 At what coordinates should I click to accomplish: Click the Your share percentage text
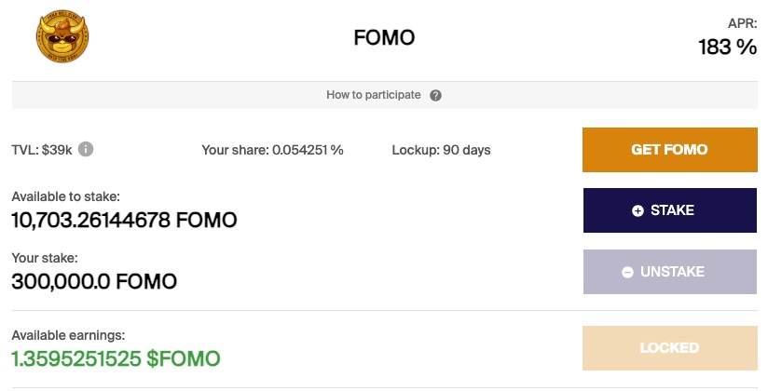click(272, 150)
